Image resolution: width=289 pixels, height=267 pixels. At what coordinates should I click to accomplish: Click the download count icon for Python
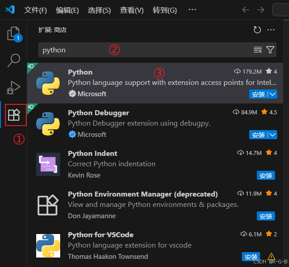click(237, 71)
